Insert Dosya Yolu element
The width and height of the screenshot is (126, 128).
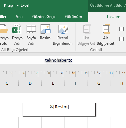point(4,35)
